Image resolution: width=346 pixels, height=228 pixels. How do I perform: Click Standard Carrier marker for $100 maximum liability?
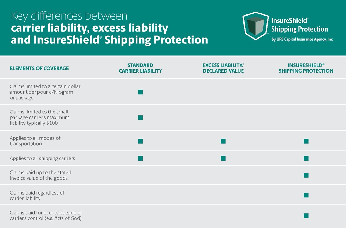(x=140, y=117)
